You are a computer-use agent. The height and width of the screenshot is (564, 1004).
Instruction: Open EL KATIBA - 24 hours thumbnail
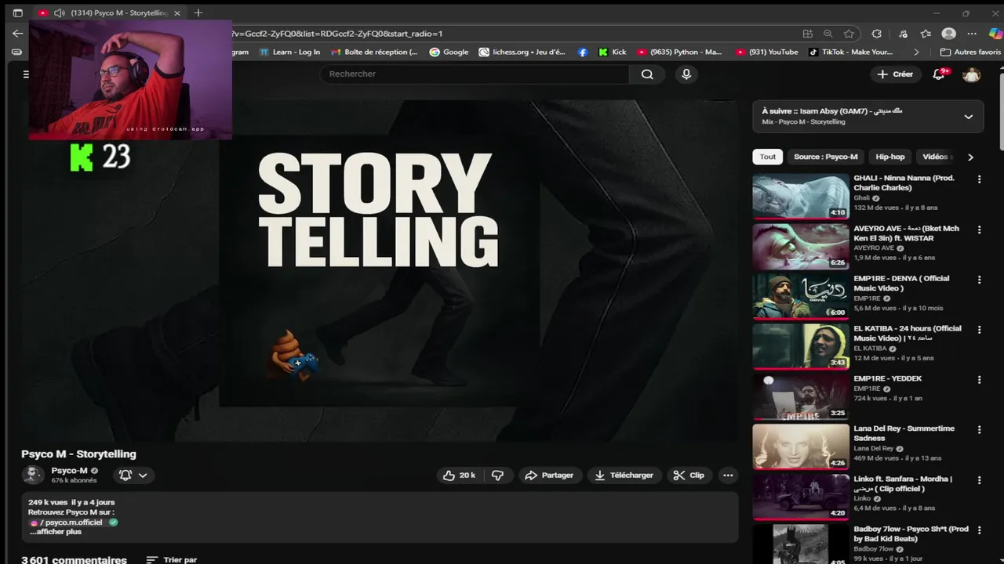coord(801,346)
